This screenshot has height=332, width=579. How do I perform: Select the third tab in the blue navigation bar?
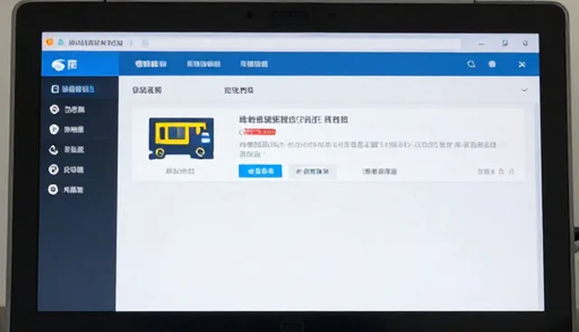(x=254, y=64)
